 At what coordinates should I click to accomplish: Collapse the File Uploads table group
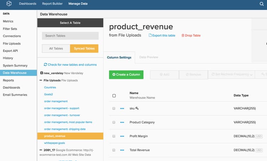(42, 80)
